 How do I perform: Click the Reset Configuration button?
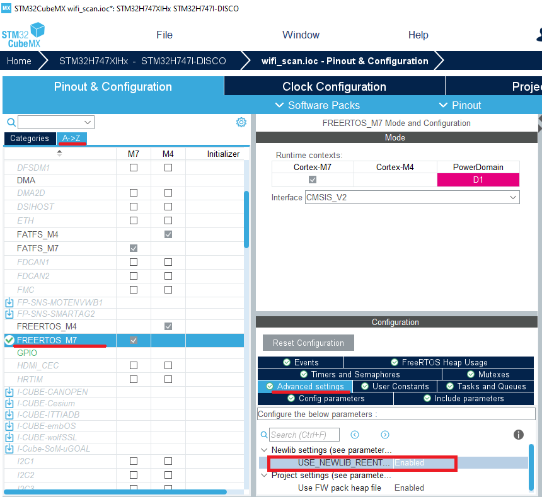(308, 343)
